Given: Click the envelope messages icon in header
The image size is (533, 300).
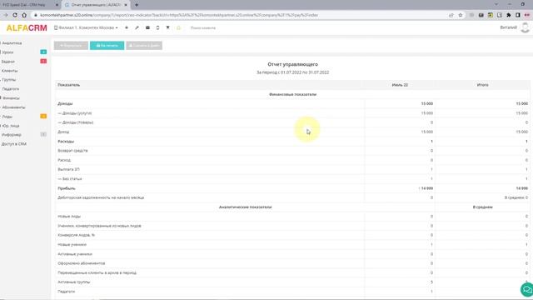Looking at the screenshot, I should (x=147, y=27).
